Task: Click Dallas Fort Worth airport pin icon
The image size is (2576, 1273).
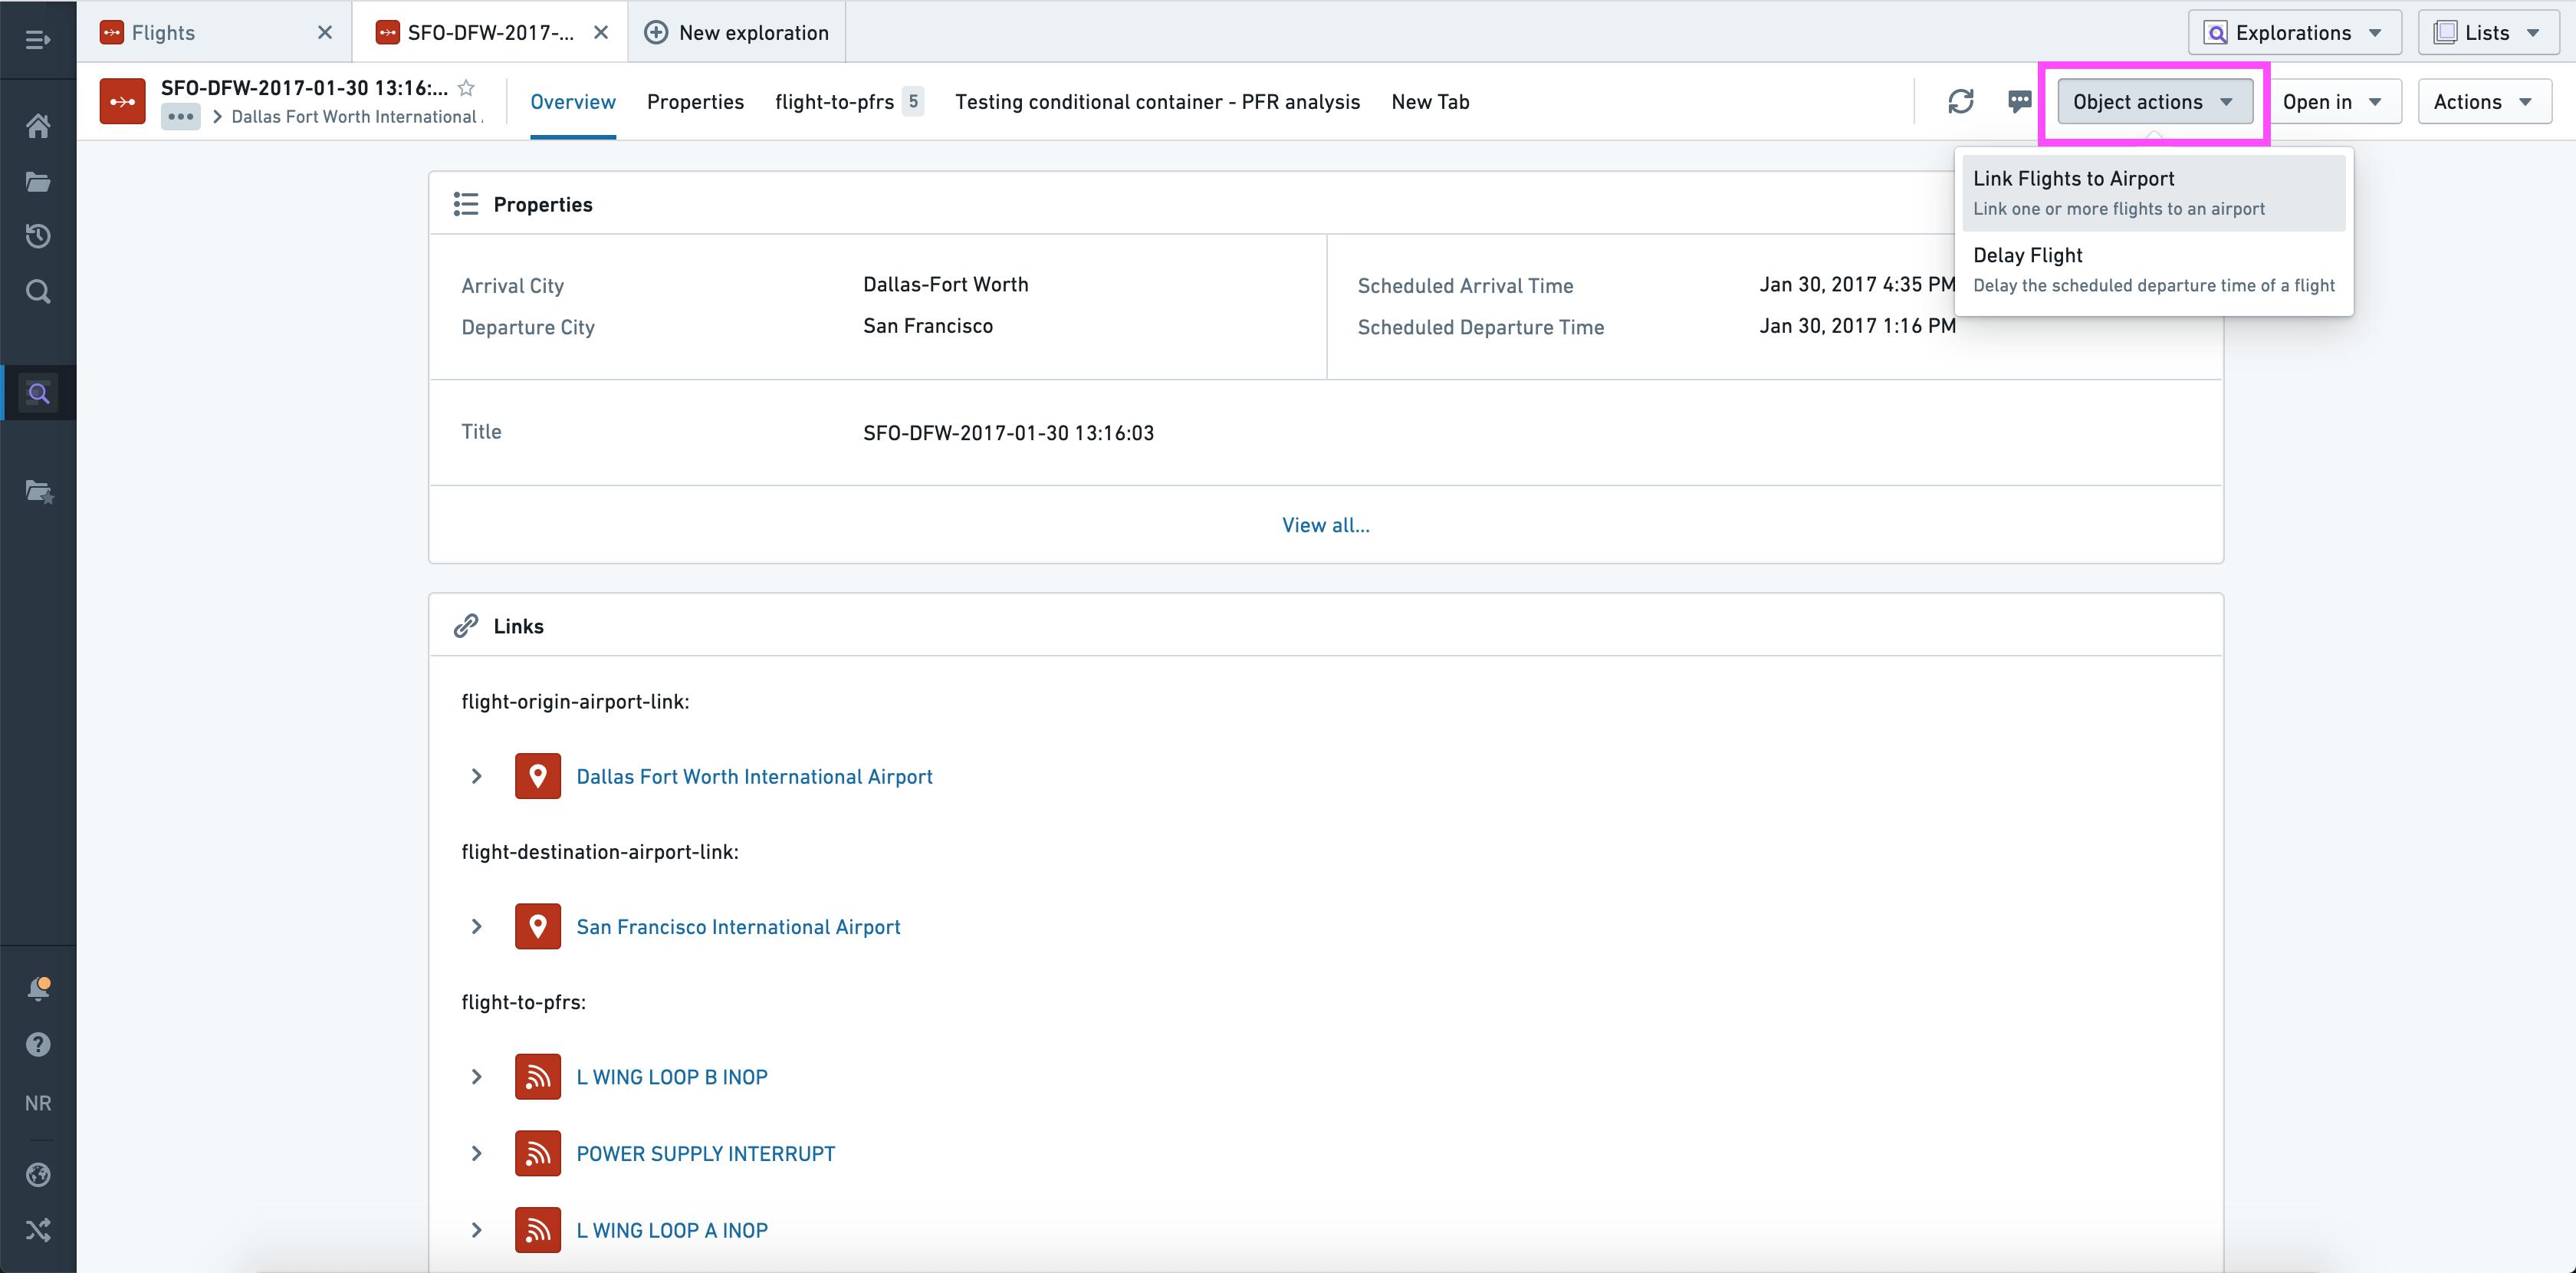Action: pyautogui.click(x=538, y=776)
